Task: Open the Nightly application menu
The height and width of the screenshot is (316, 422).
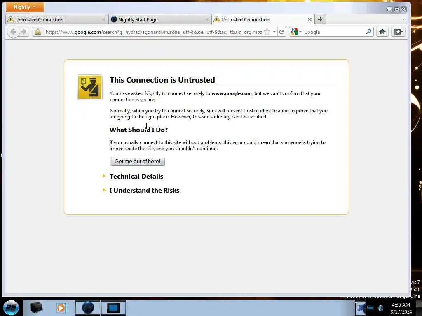Action: tap(25, 7)
